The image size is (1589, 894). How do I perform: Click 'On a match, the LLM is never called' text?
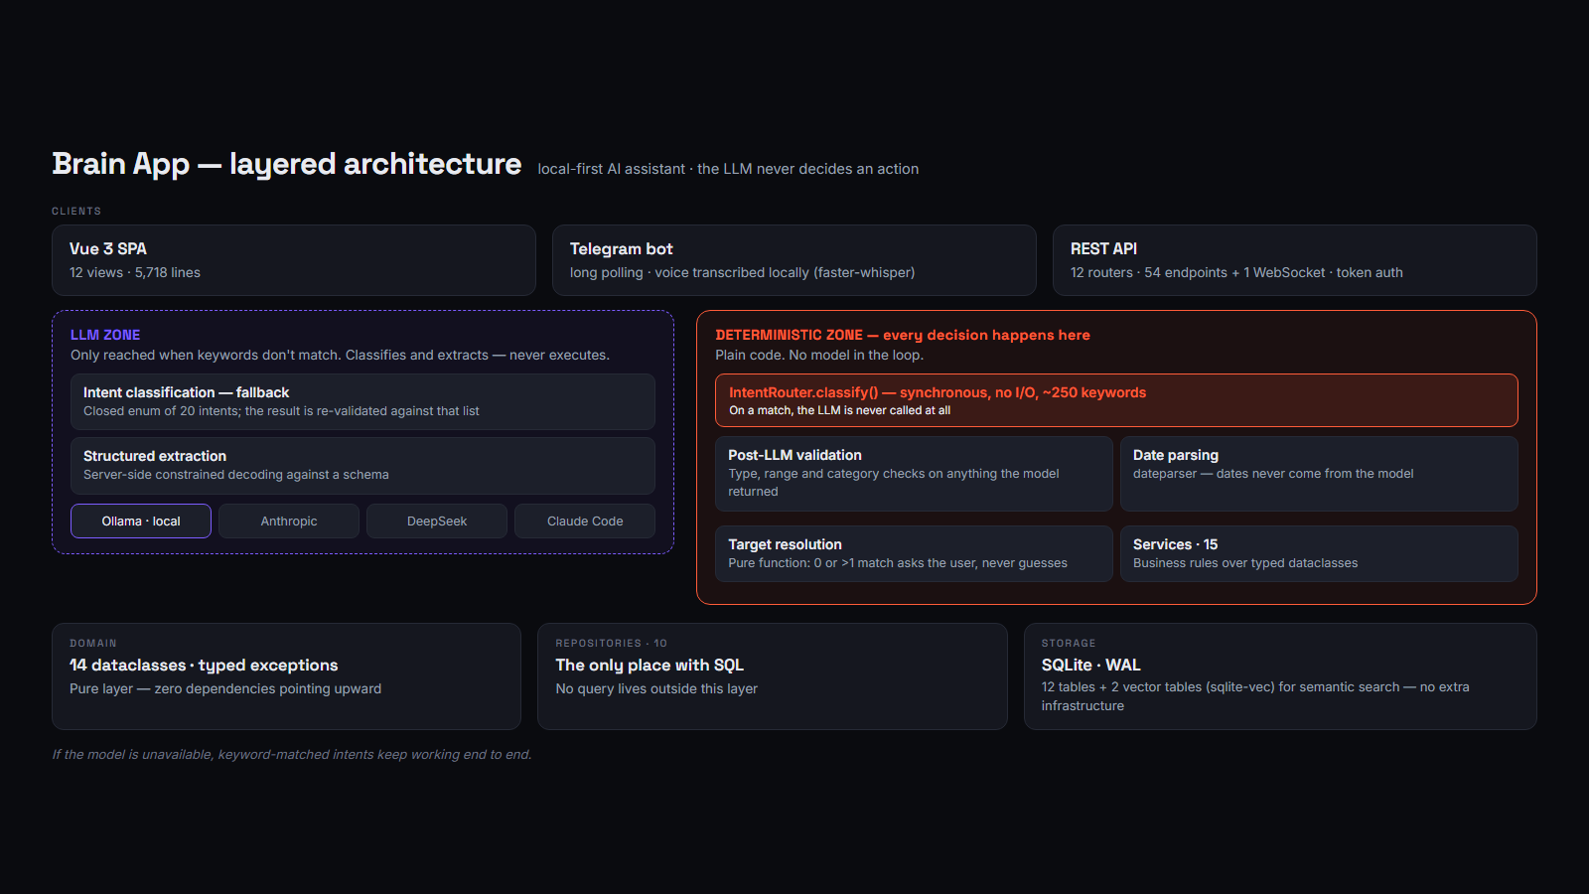840,410
